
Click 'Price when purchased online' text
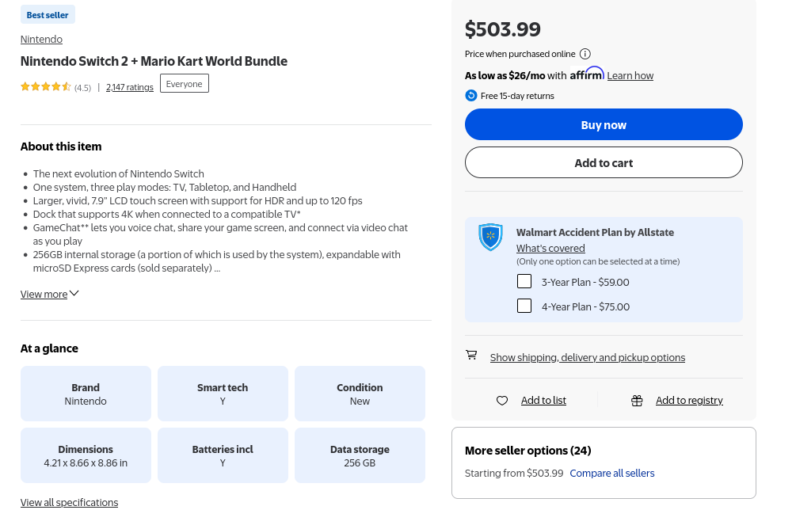point(520,54)
